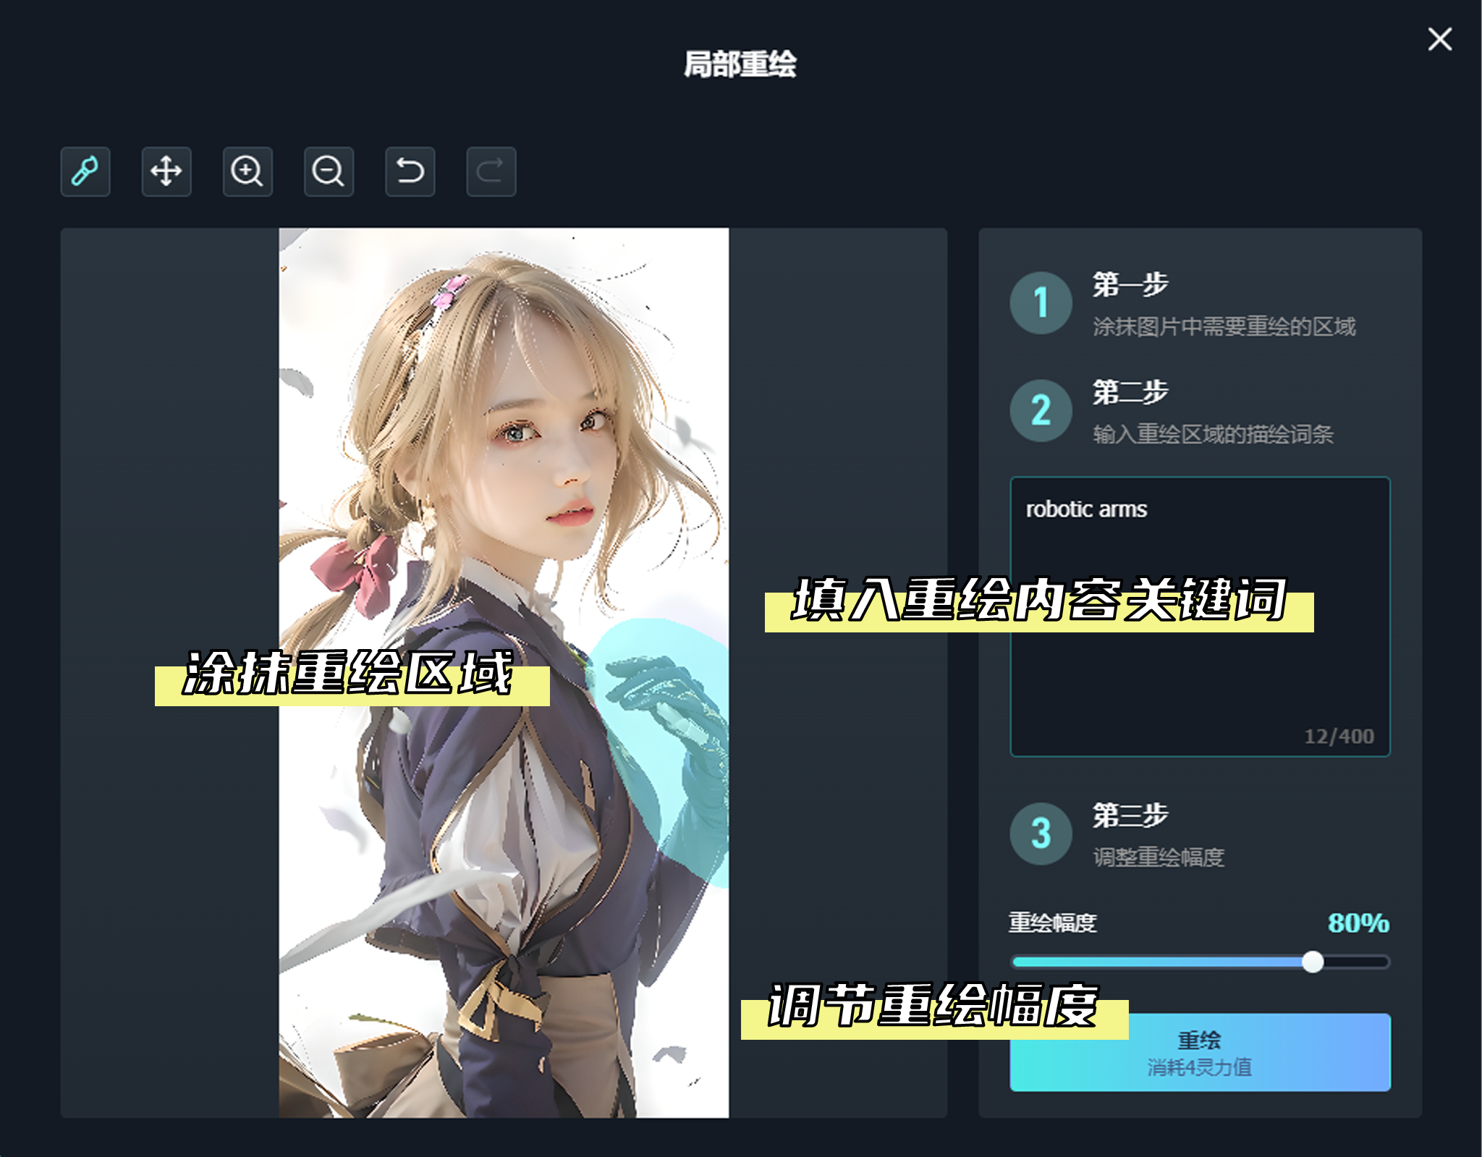Click the girl portrait on canvas
1482x1157 pixels.
504,673
